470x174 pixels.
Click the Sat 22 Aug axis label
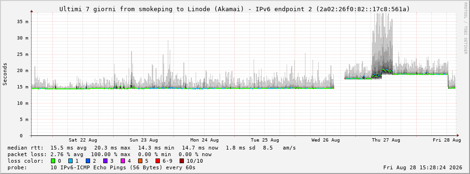click(82, 140)
